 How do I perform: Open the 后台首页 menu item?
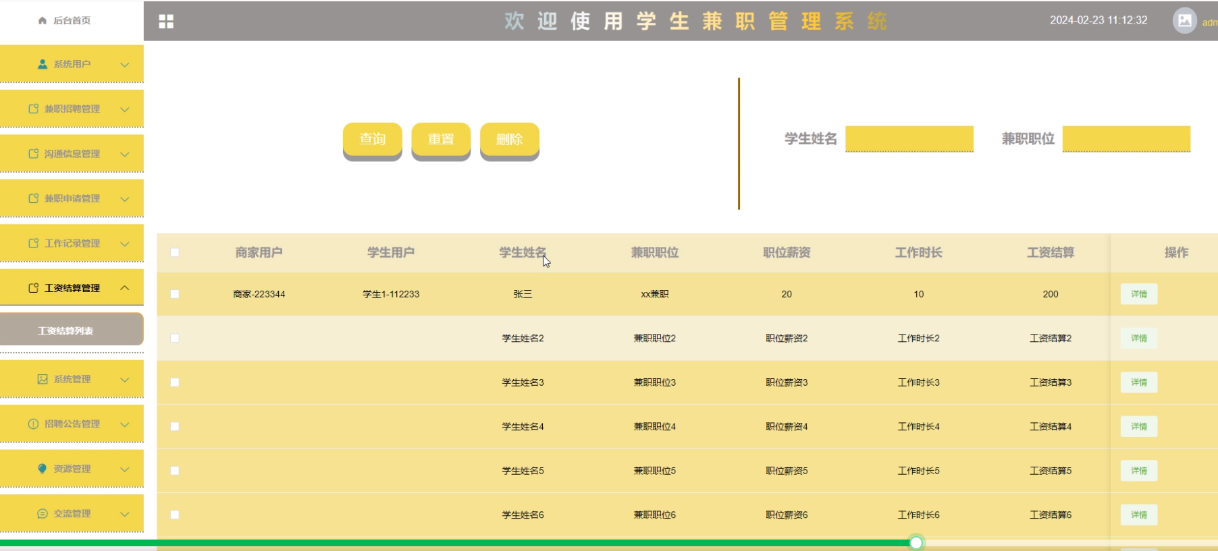point(72,20)
